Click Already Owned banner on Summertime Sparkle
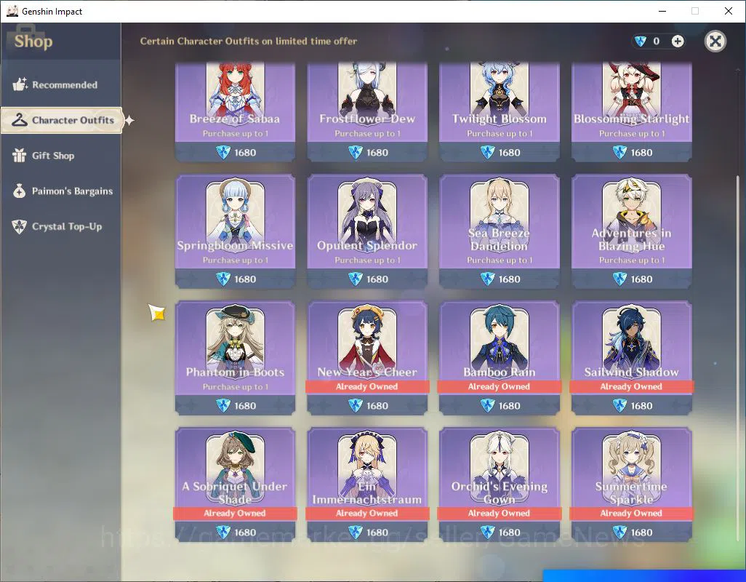This screenshot has height=582, width=746. click(631, 513)
